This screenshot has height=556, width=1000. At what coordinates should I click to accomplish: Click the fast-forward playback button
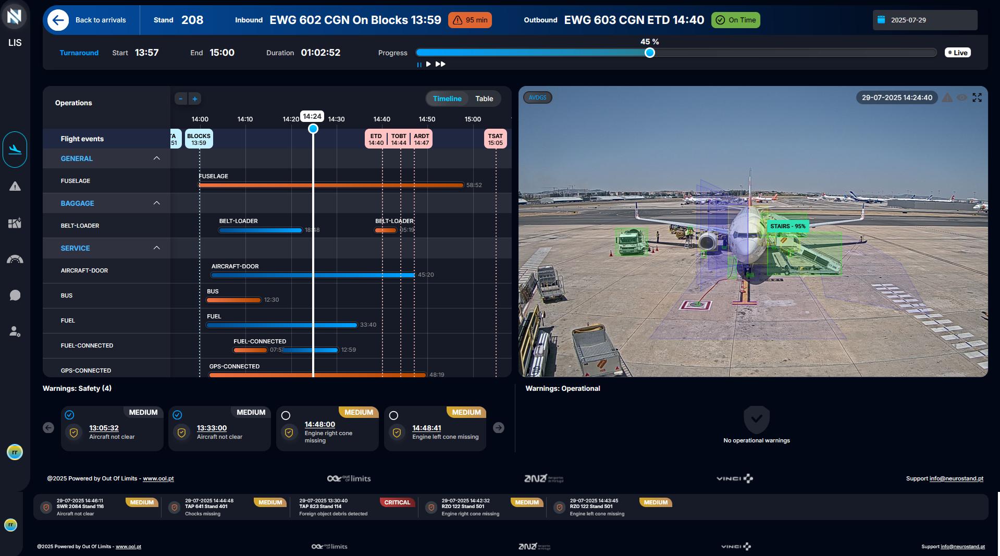click(x=440, y=64)
